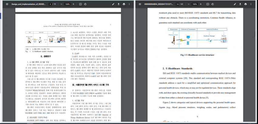Click page number field showing 4 in left viewer
The width and height of the screenshot is (258, 124).
pyautogui.click(x=50, y=4)
